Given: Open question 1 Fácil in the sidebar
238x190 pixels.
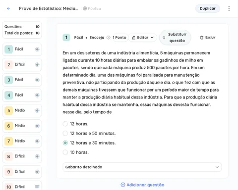Looking at the screenshot, I should tap(22, 49).
